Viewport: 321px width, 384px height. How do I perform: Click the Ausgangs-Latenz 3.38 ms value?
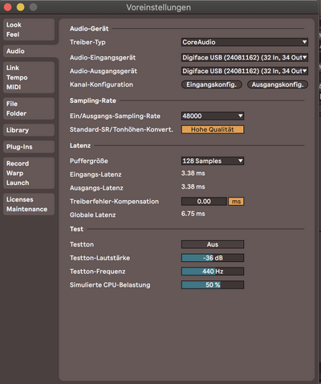pyautogui.click(x=193, y=186)
